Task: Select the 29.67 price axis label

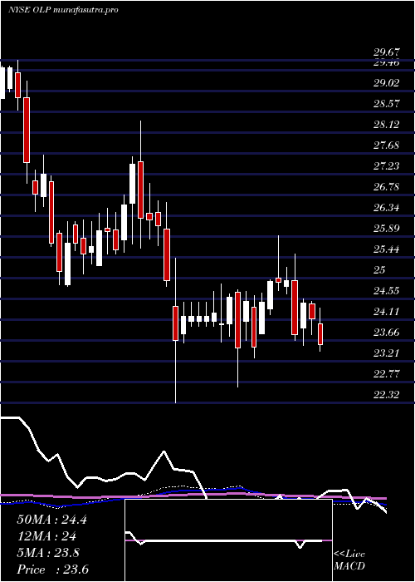Action: click(386, 52)
